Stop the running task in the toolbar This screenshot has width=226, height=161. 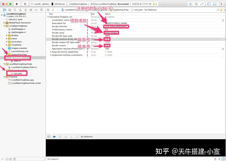25,4
